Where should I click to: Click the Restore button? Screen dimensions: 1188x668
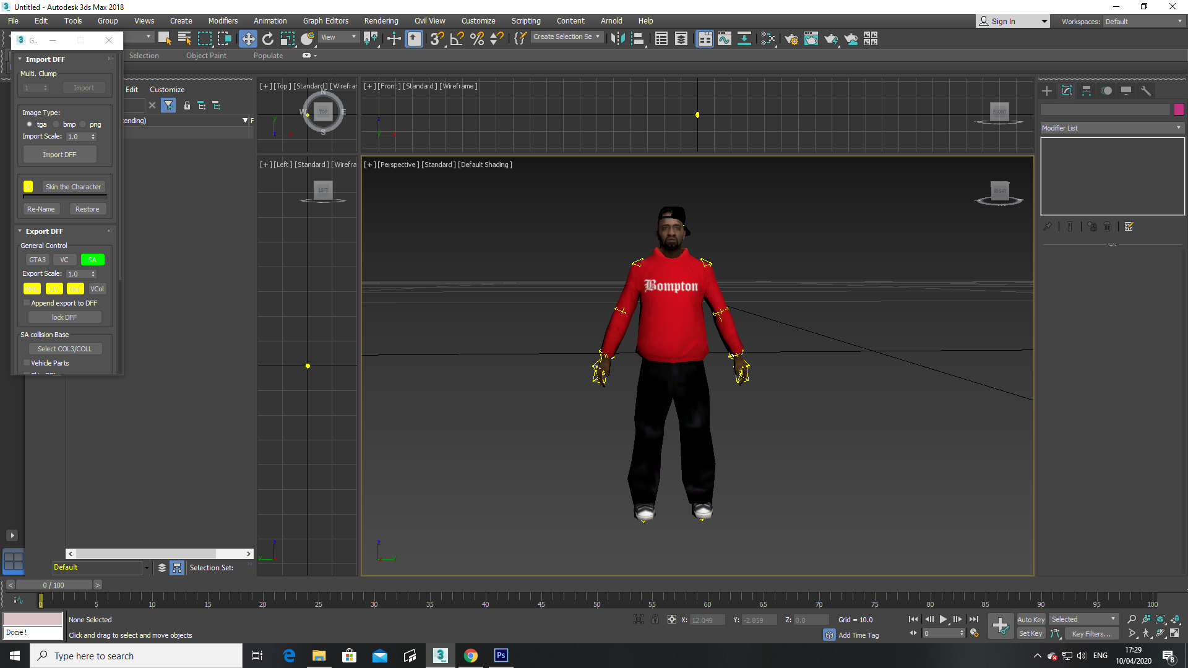click(x=87, y=209)
